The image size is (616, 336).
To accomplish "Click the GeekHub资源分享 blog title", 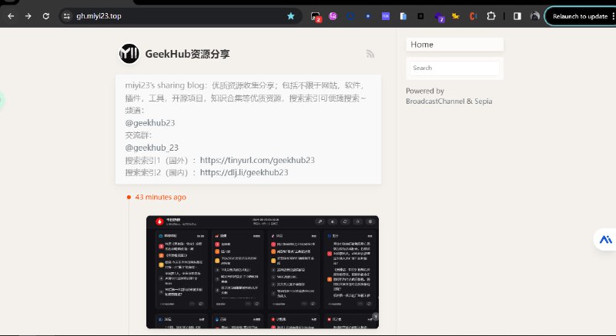I will pos(187,54).
